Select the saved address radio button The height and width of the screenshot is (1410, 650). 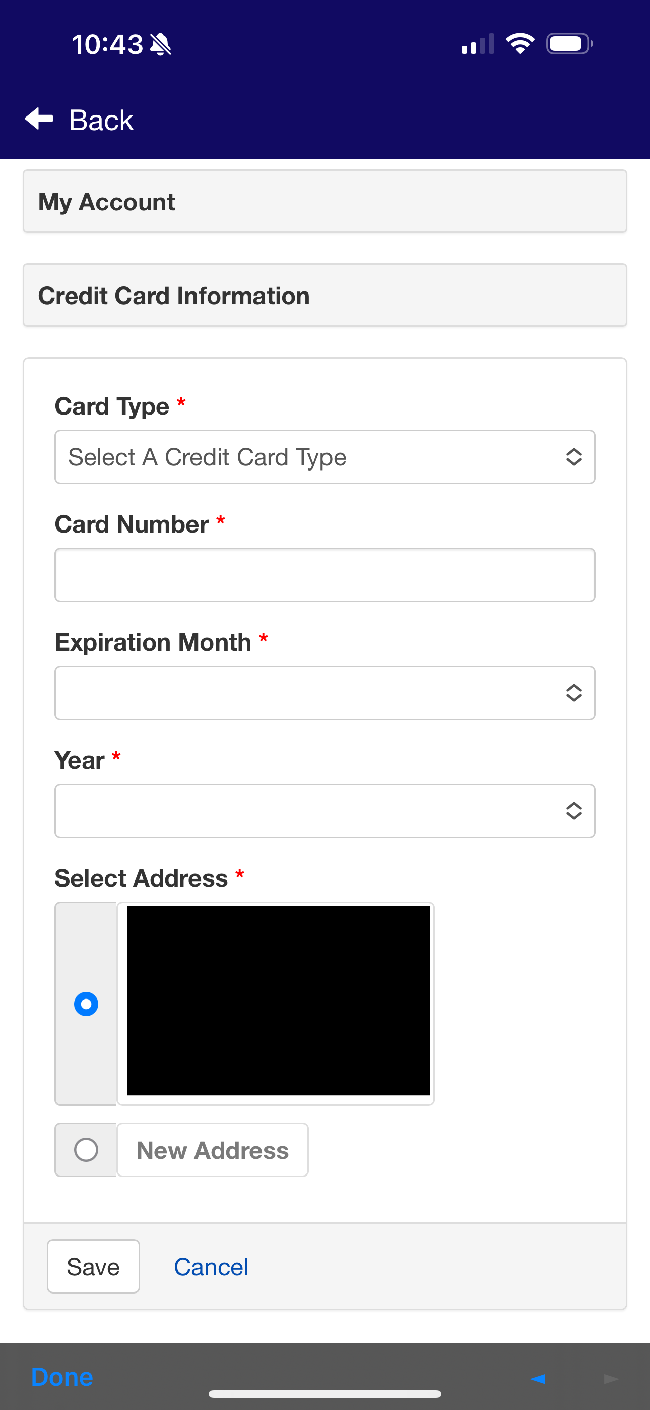[86, 1004]
